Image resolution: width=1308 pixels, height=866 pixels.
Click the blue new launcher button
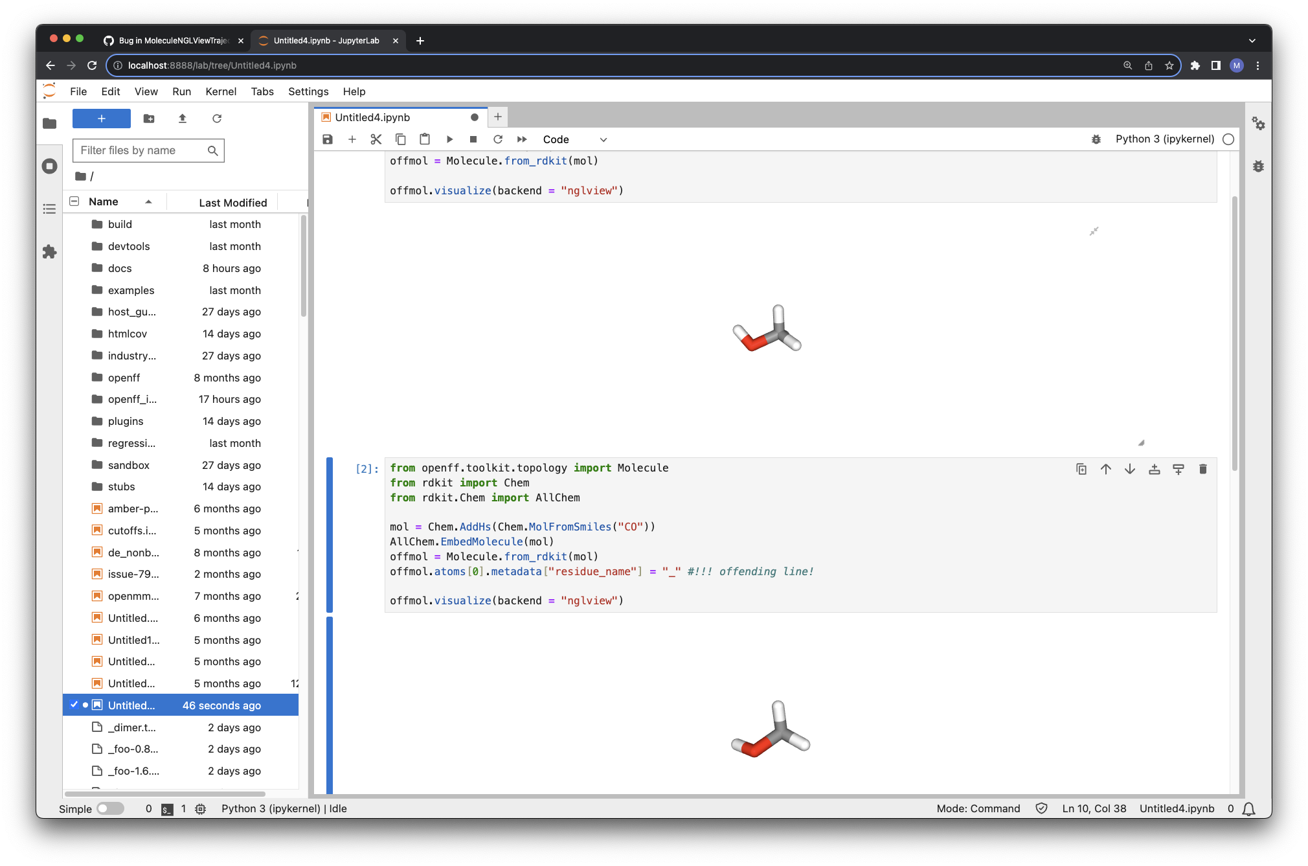101,119
